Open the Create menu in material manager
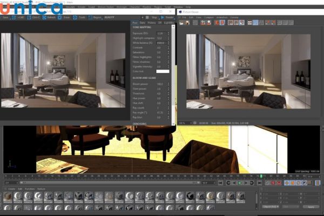The height and width of the screenshot is (216, 324). pyautogui.click(x=12, y=189)
